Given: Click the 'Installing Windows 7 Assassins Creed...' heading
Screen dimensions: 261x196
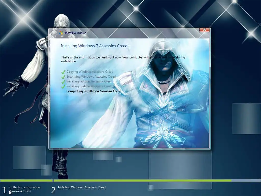Looking at the screenshot, I should (x=95, y=46).
